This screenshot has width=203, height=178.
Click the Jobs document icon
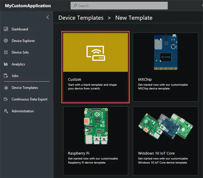(x=6, y=76)
